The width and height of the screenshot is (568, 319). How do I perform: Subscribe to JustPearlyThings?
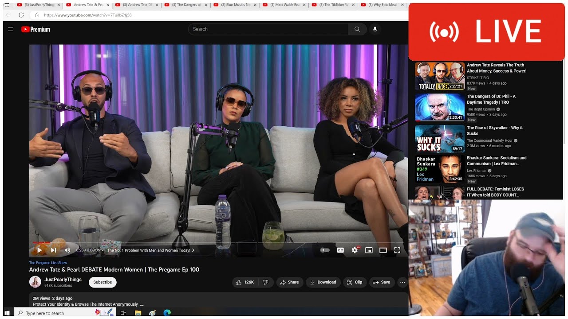(x=103, y=282)
